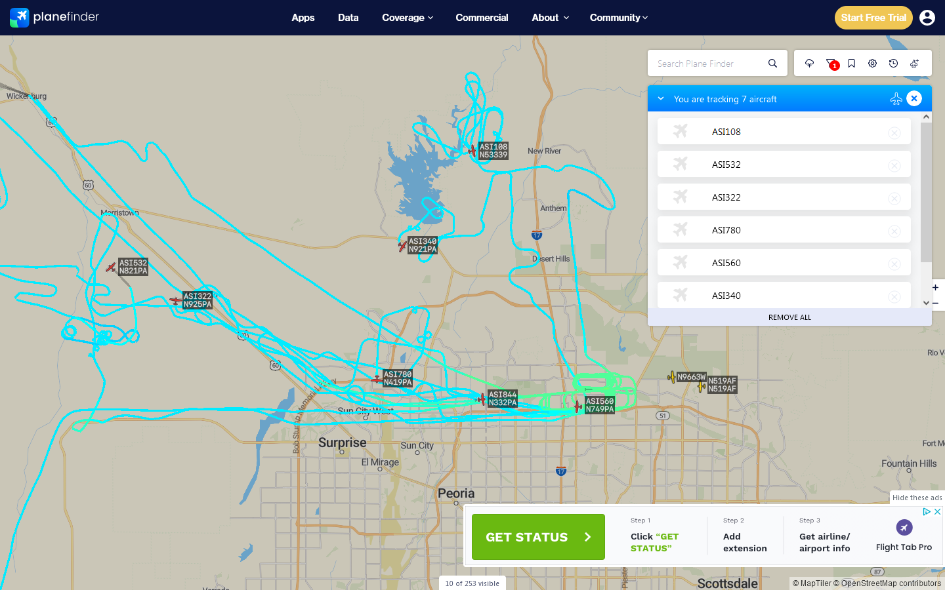Select ASI108 row in tracked list
This screenshot has height=590, width=945.
click(784, 131)
